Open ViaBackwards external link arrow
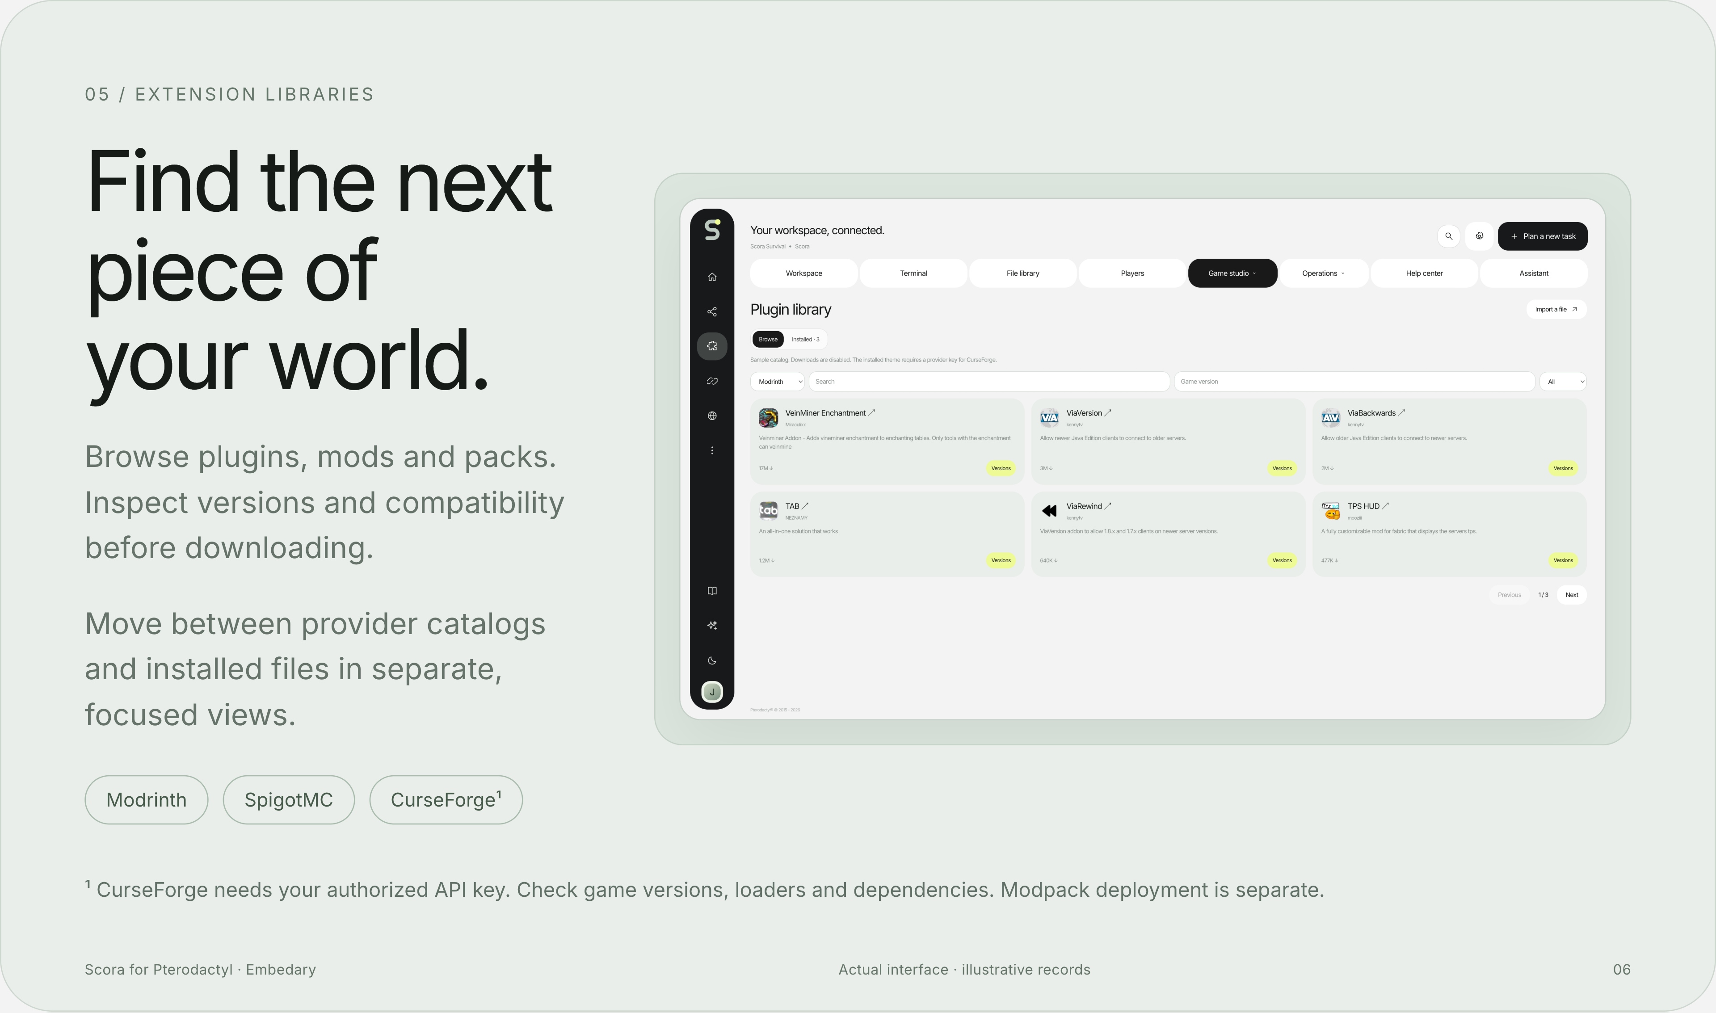This screenshot has width=1716, height=1013. 1401,413
